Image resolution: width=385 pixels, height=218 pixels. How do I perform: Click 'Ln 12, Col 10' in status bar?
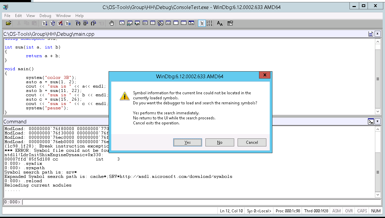coord(231,211)
